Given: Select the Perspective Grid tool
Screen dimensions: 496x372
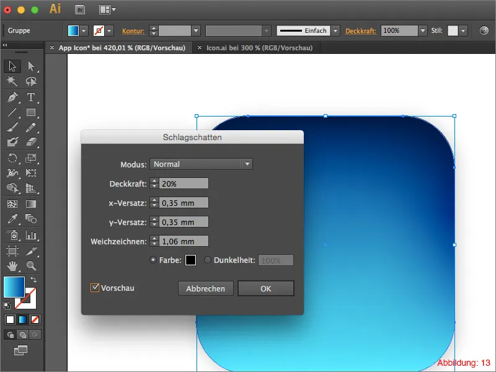Looking at the screenshot, I should (31, 188).
